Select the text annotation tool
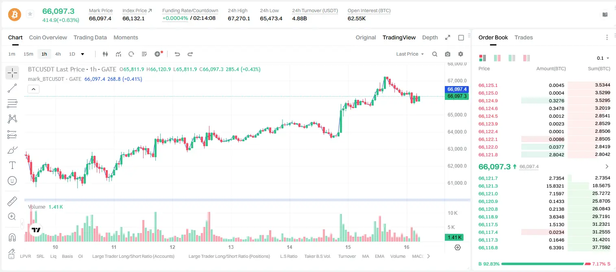616x272 pixels. click(x=12, y=165)
